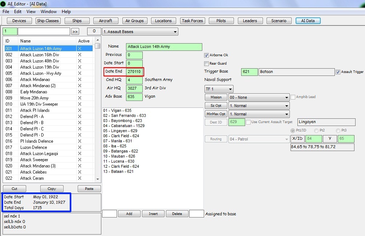365x236 pixels.
Task: Enable the Rear Guard checkbox
Action: pos(206,64)
